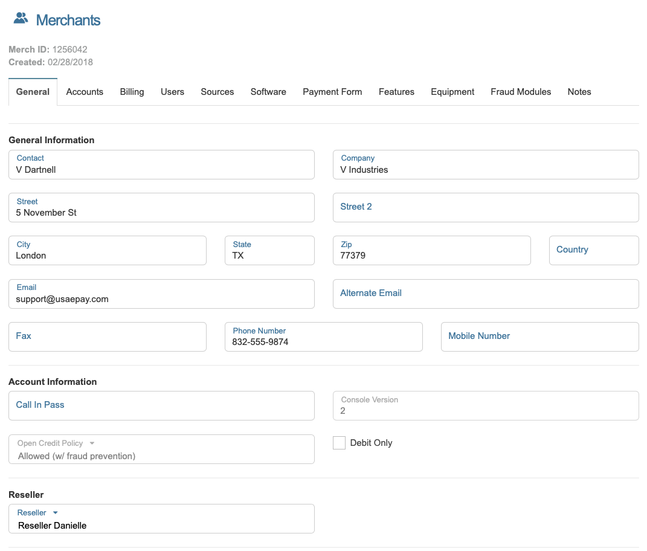Go to the Users tab
The height and width of the screenshot is (551, 647).
coord(172,92)
